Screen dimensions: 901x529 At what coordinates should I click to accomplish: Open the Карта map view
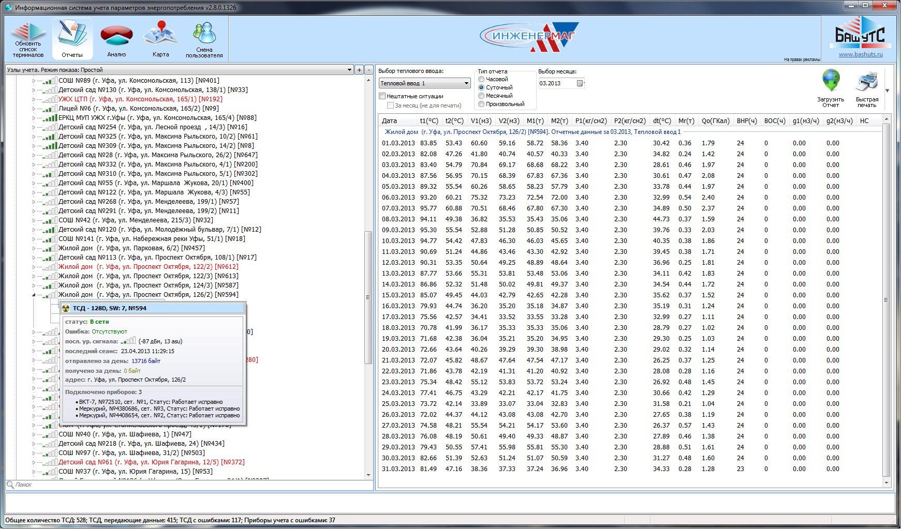pos(161,39)
